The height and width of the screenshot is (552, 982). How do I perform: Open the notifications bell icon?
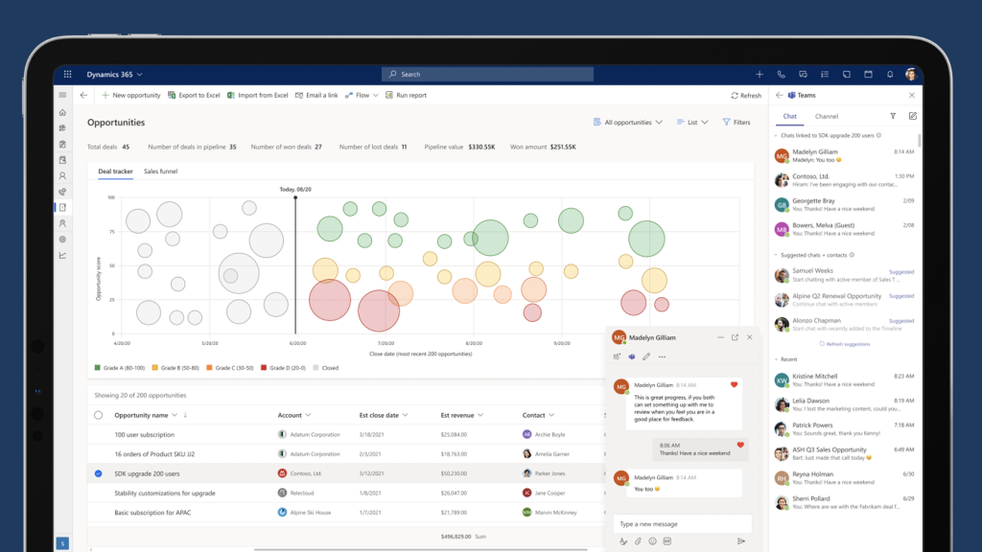point(889,74)
